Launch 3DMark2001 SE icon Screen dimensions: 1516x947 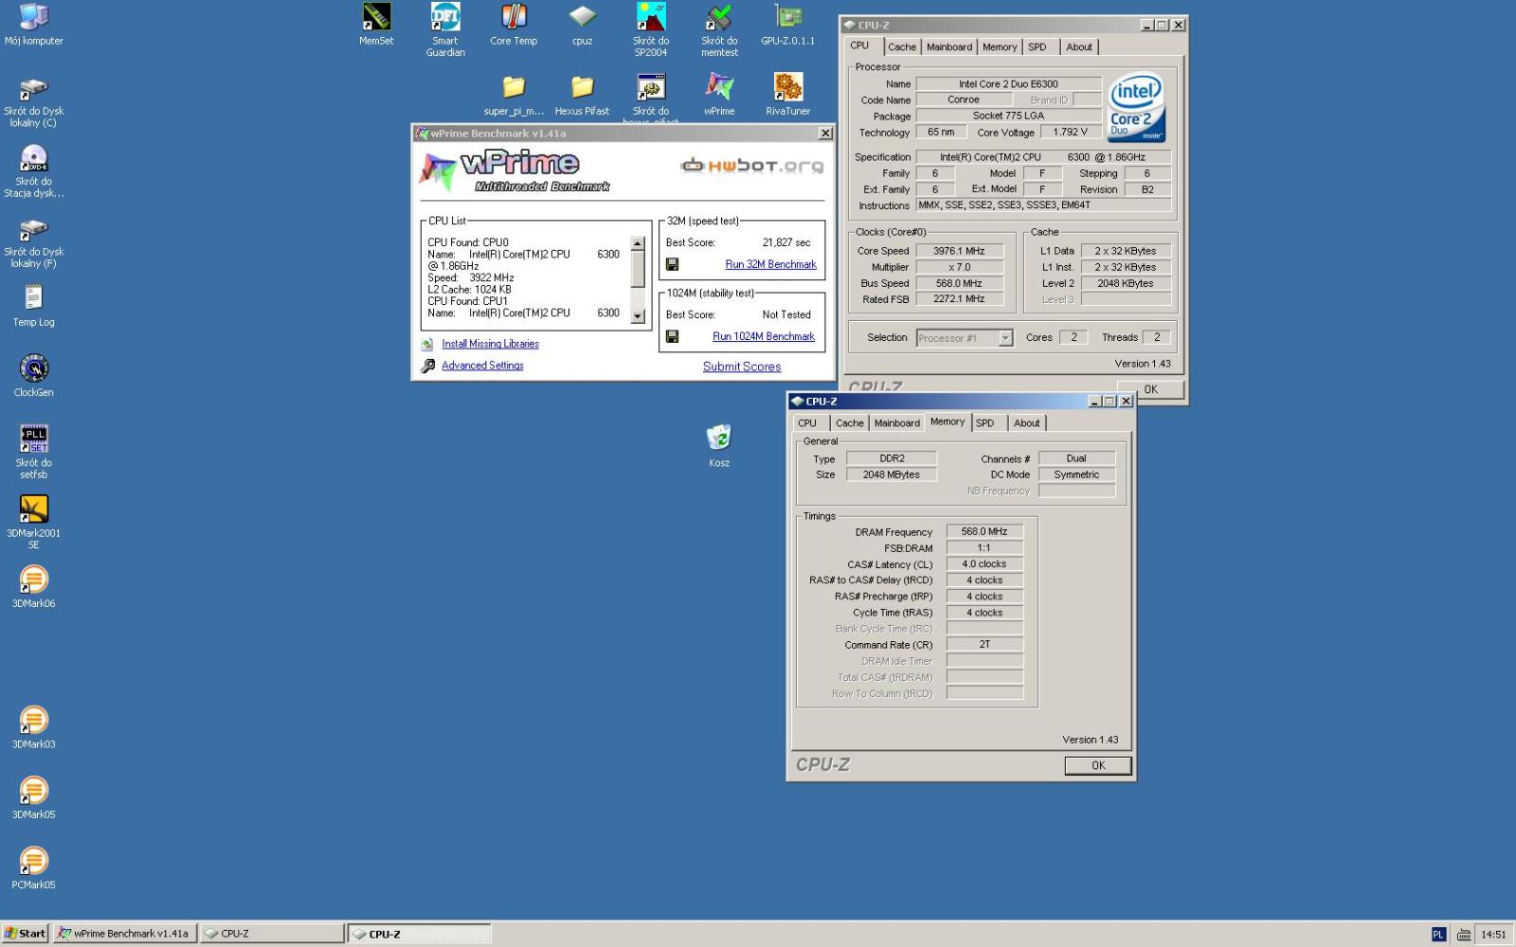[33, 522]
